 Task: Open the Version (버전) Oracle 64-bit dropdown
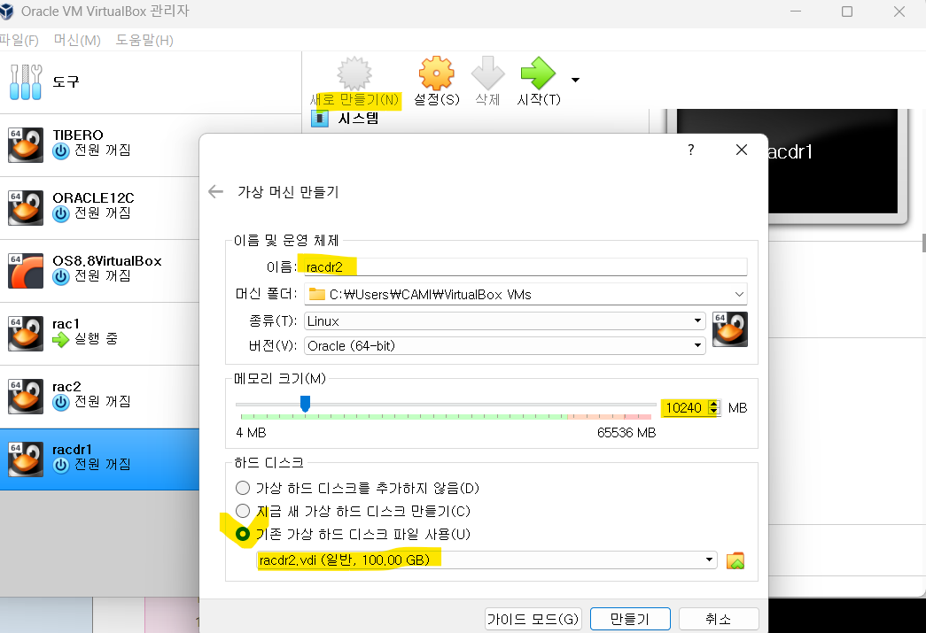(505, 345)
